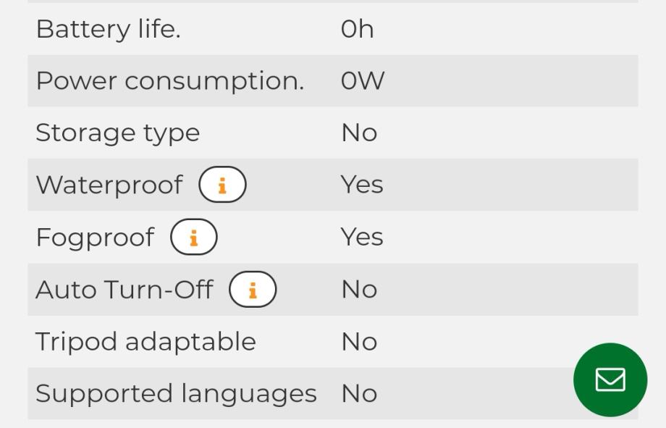Select the Battery life label
This screenshot has width=666, height=428.
point(108,29)
